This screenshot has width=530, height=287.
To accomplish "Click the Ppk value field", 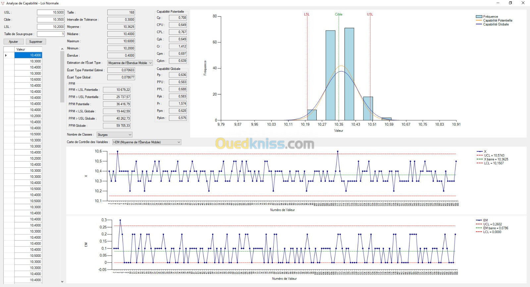I will pyautogui.click(x=178, y=96).
